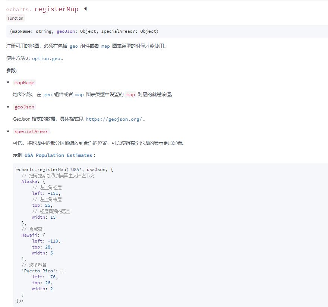Click the specialAreas parameter label
The image size is (328, 307).
[x=31, y=132]
